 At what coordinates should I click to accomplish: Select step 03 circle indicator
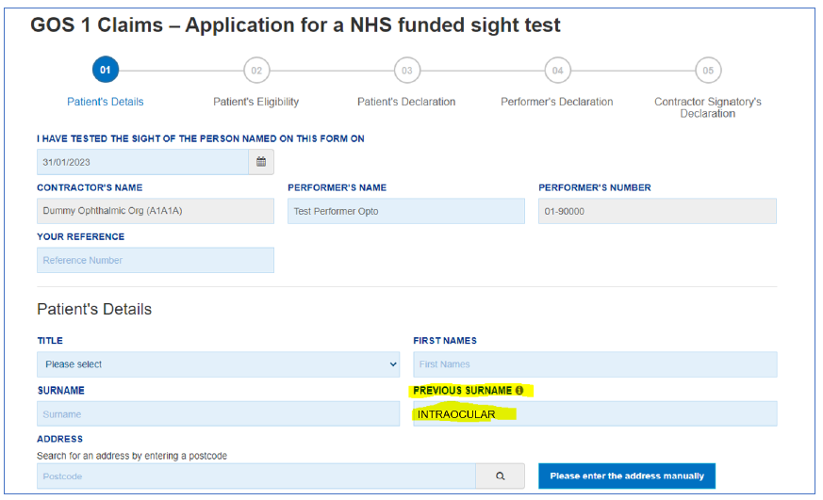tap(406, 71)
